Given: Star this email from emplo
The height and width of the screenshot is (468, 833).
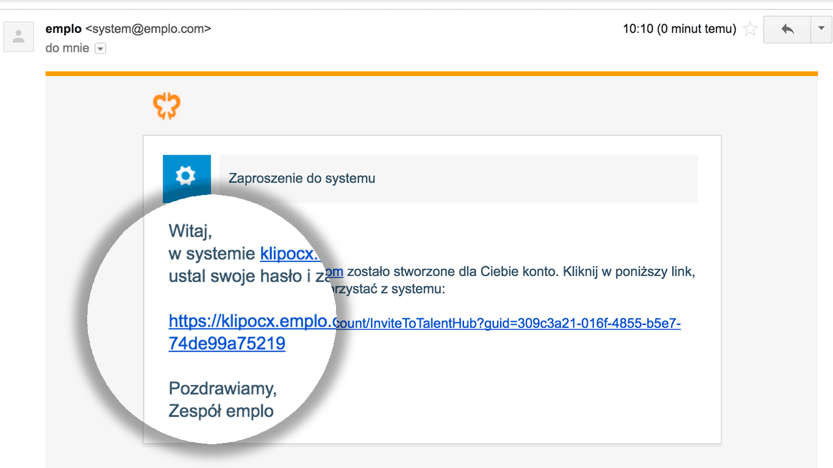Looking at the screenshot, I should pos(751,29).
